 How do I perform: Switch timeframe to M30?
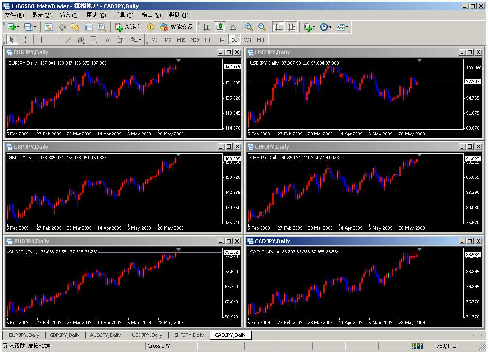tap(194, 40)
